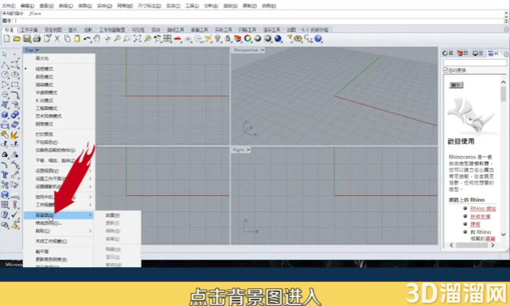Select 钢笔模式 display mode in the menu
Viewport: 510px width, 306px height.
click(x=45, y=124)
